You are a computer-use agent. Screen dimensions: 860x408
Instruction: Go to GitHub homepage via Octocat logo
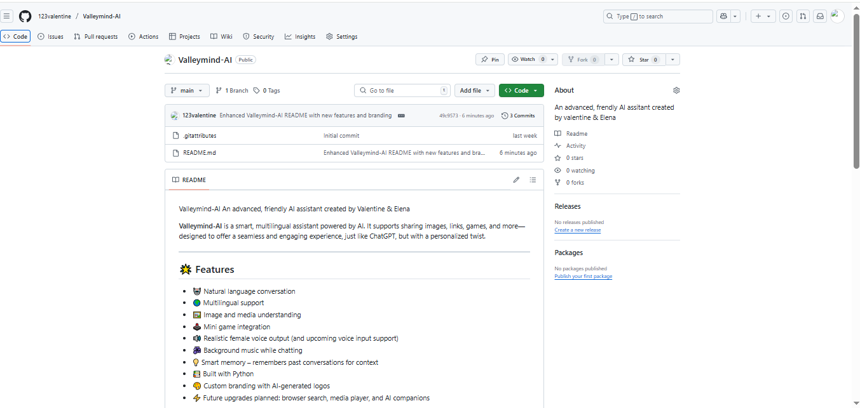(25, 16)
